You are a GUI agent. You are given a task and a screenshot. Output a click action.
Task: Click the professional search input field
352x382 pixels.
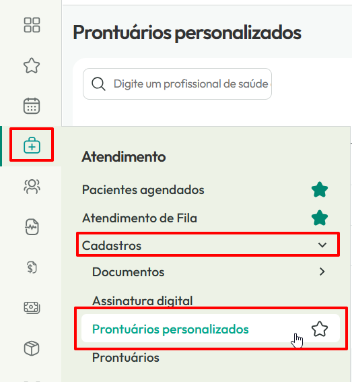[177, 84]
